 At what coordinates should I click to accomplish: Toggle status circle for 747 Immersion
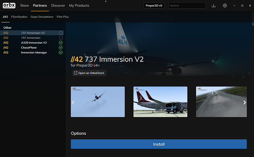tap(61, 38)
